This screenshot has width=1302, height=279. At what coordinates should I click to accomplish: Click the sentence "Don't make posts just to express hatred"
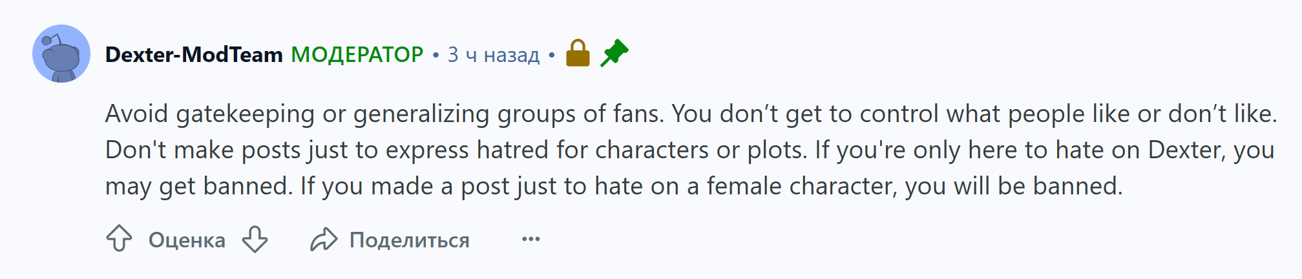(x=388, y=150)
